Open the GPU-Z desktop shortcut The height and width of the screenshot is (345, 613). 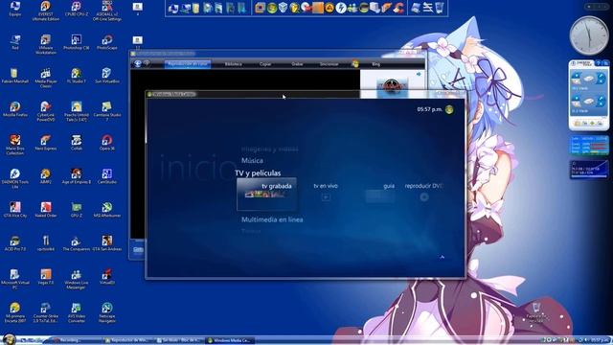coord(77,210)
